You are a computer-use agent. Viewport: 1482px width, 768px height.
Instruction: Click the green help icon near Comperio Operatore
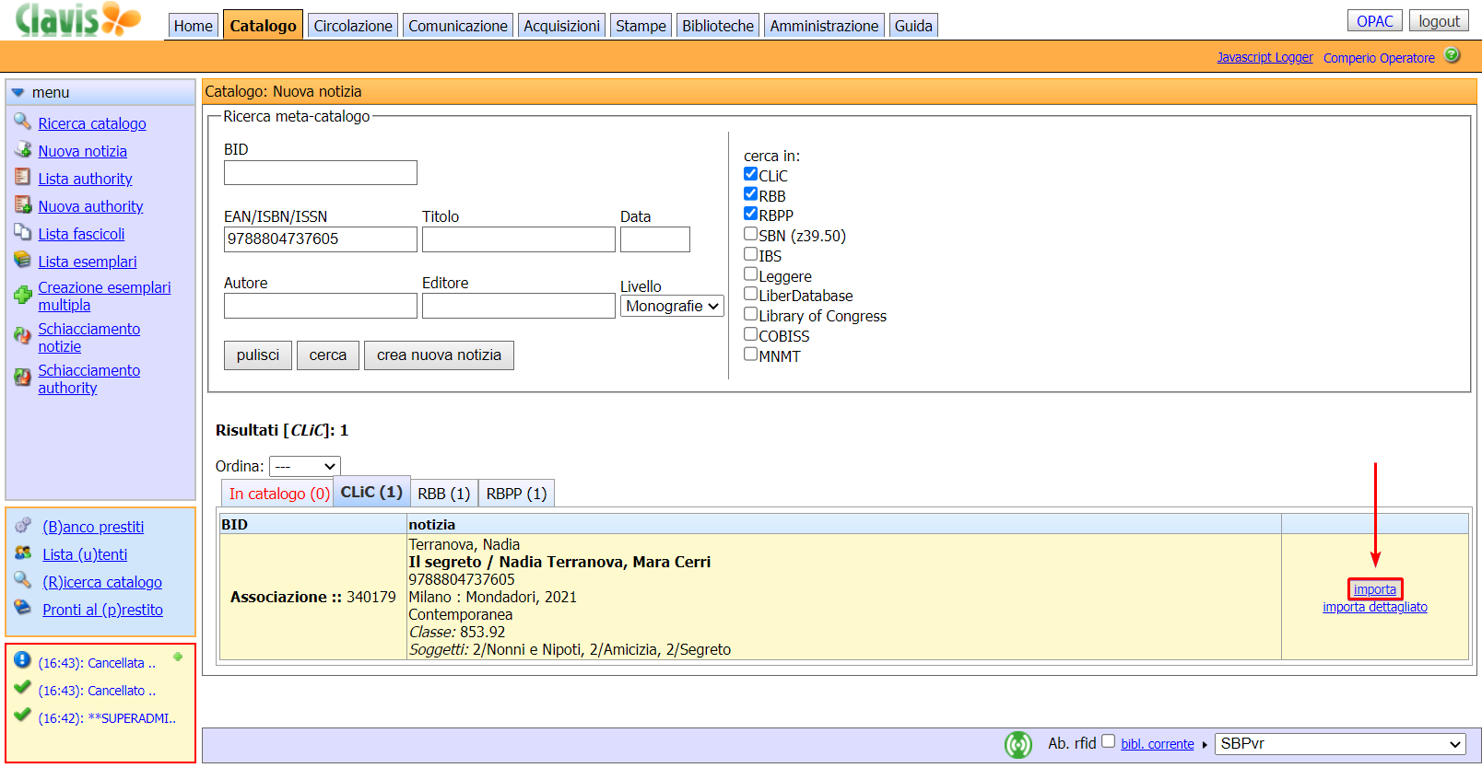[x=1453, y=55]
